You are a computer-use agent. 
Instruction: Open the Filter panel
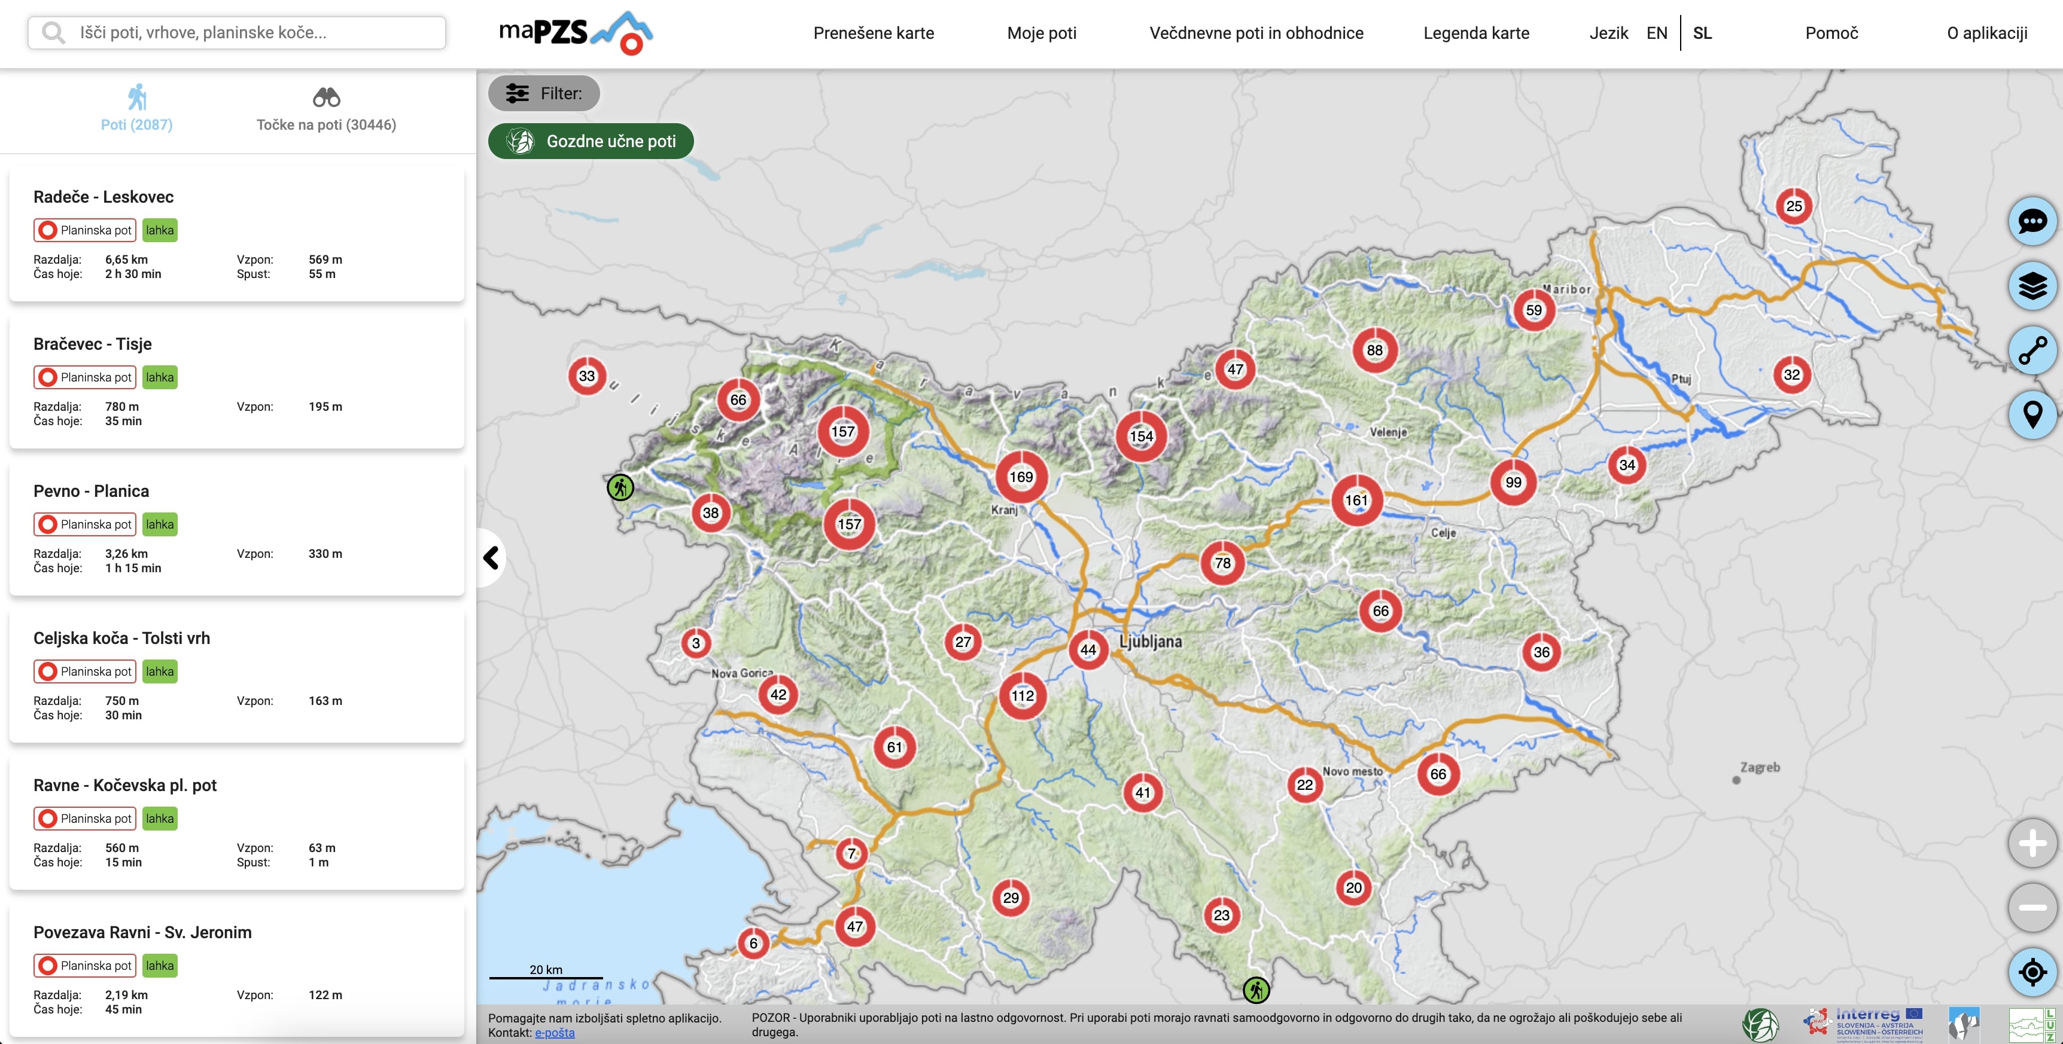tap(544, 93)
